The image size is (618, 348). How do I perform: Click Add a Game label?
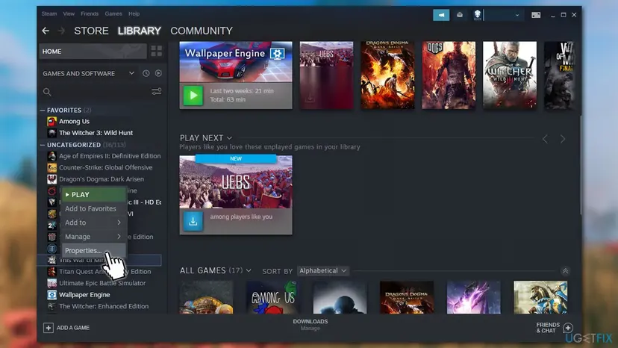pyautogui.click(x=73, y=328)
